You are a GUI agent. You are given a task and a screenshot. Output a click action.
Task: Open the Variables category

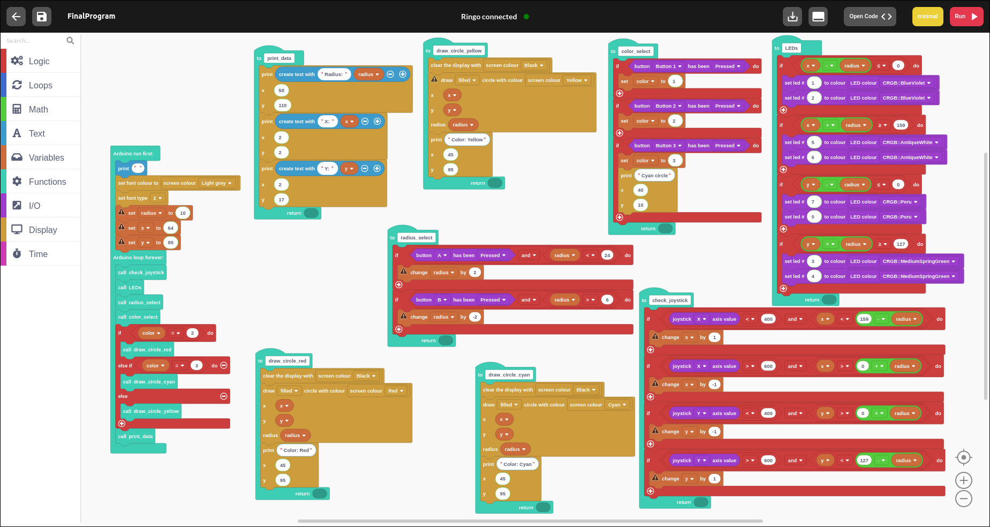pyautogui.click(x=41, y=157)
